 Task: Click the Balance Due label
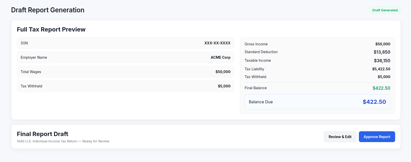tap(261, 102)
